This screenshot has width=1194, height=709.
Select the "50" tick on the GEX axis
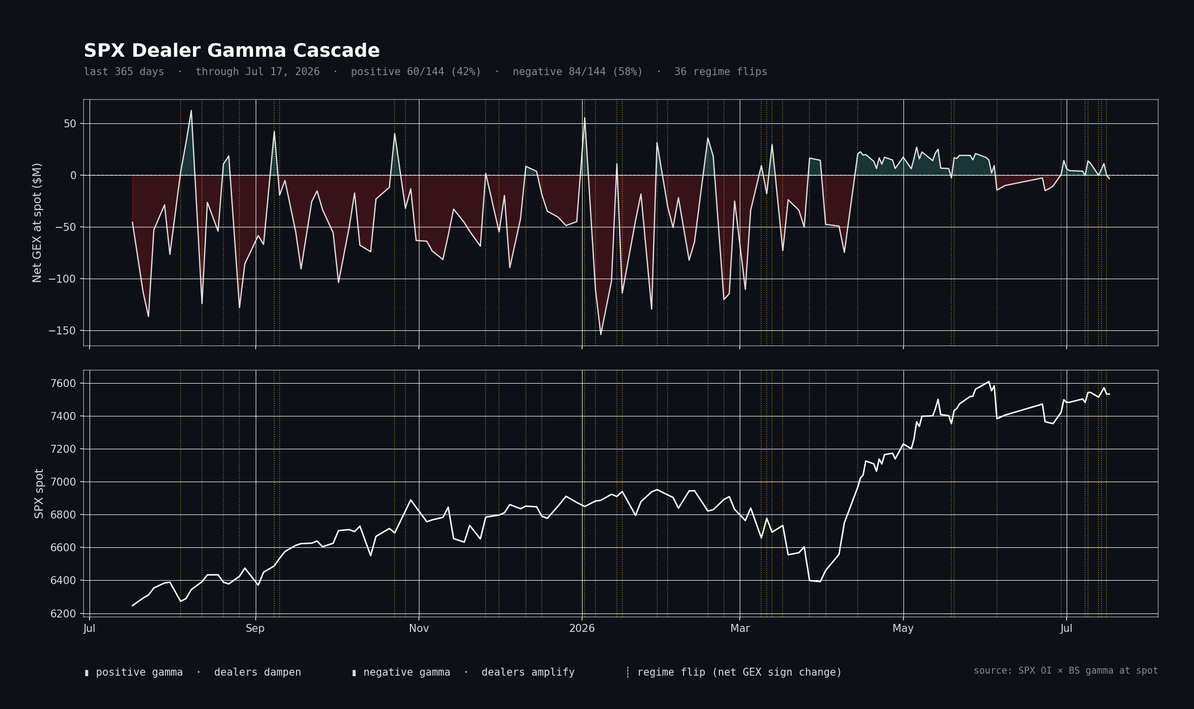[x=70, y=124]
